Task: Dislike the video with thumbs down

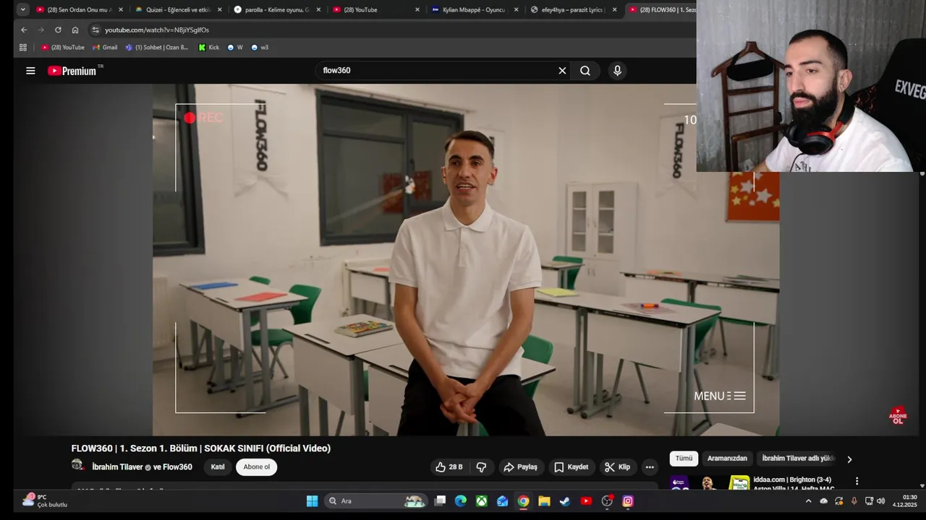Action: [x=481, y=467]
